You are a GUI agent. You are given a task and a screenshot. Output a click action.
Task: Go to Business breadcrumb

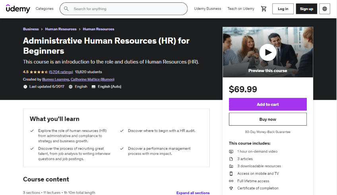point(31,29)
